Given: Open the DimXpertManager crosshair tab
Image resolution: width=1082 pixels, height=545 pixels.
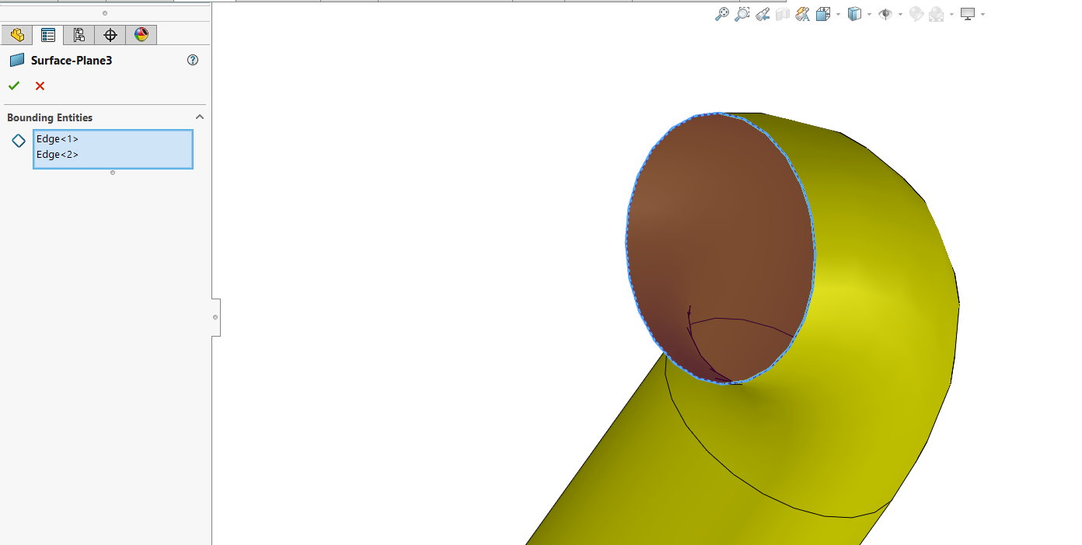Looking at the screenshot, I should coord(110,35).
